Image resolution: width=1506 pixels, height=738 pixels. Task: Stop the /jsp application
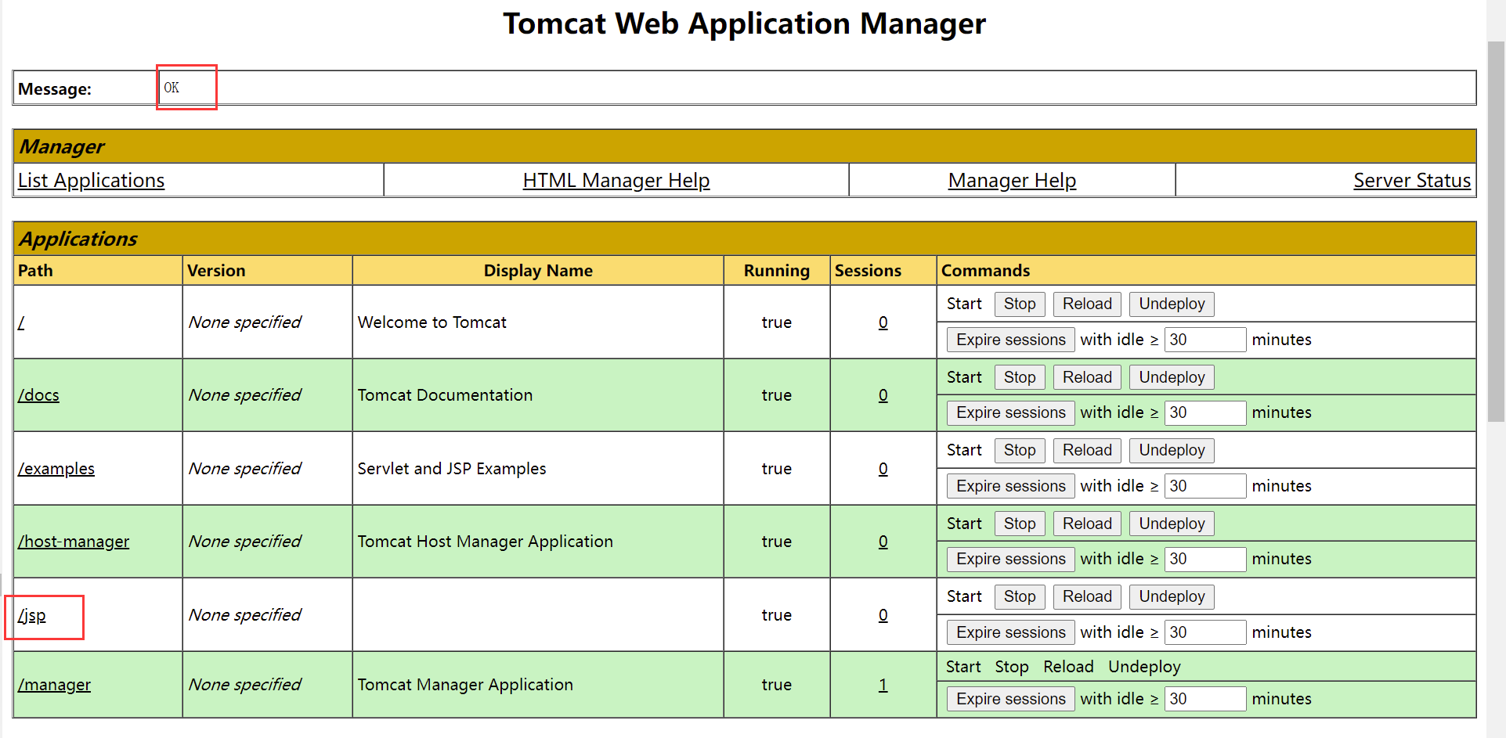[1019, 597]
